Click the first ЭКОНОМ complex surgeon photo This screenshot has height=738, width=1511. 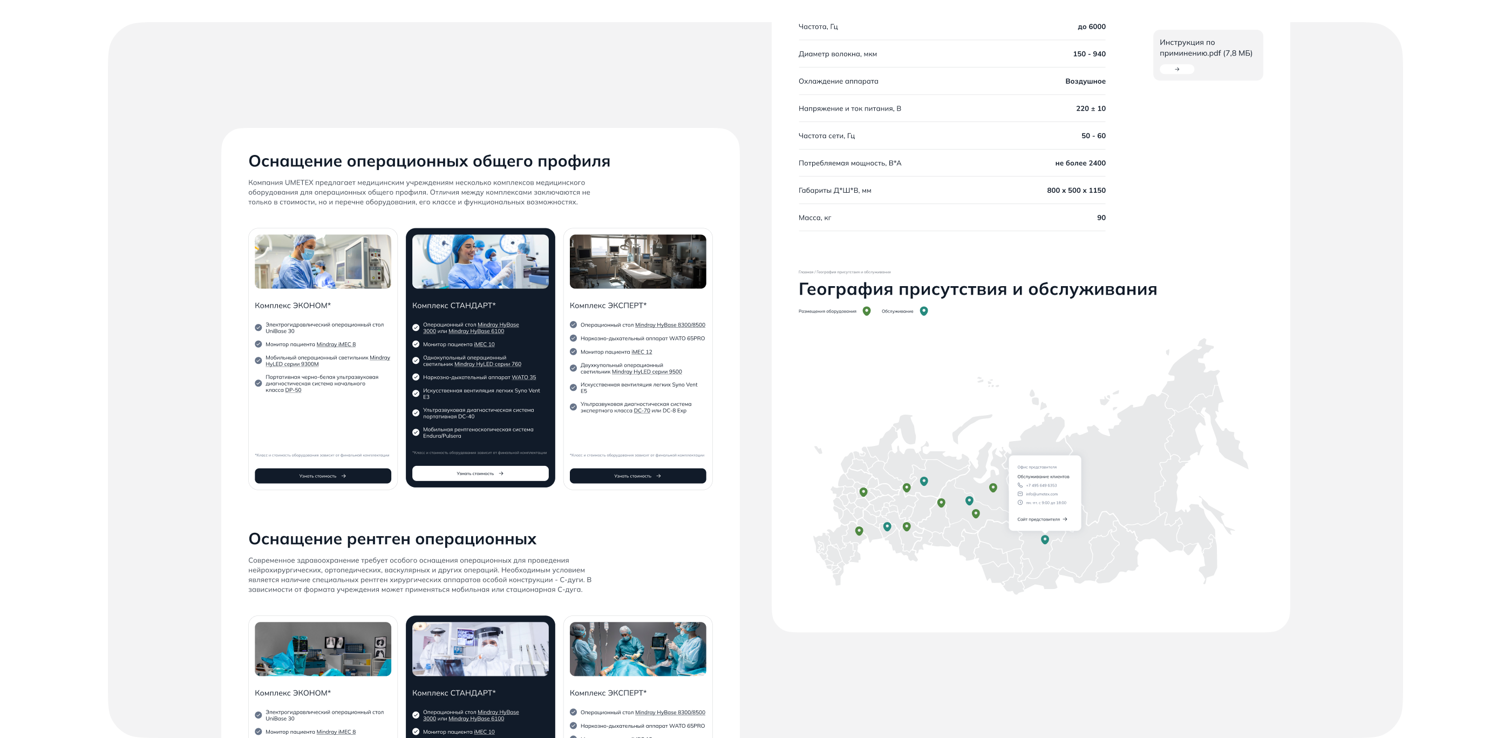tap(323, 262)
